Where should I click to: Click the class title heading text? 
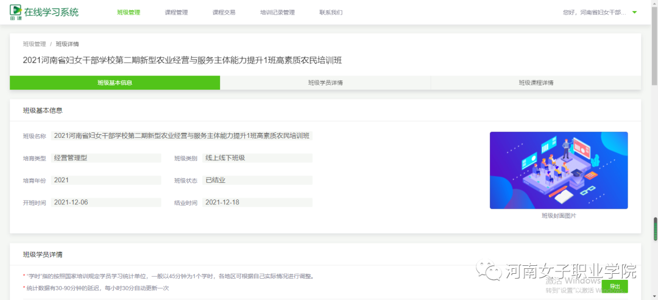pos(183,60)
